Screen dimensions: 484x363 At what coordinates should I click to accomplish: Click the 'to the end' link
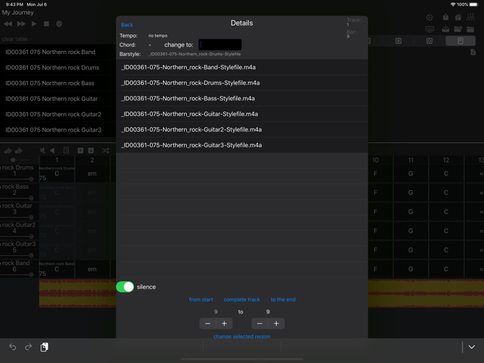(283, 299)
